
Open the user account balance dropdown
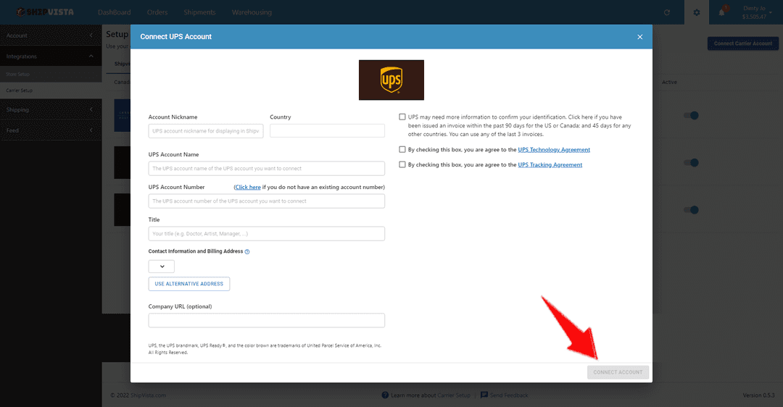756,12
